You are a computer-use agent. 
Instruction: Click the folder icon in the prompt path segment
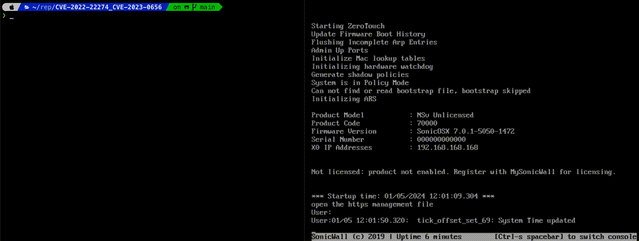pyautogui.click(x=26, y=7)
